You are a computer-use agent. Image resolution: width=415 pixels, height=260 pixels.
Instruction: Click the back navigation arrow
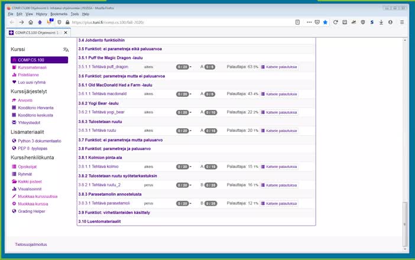(12, 22)
